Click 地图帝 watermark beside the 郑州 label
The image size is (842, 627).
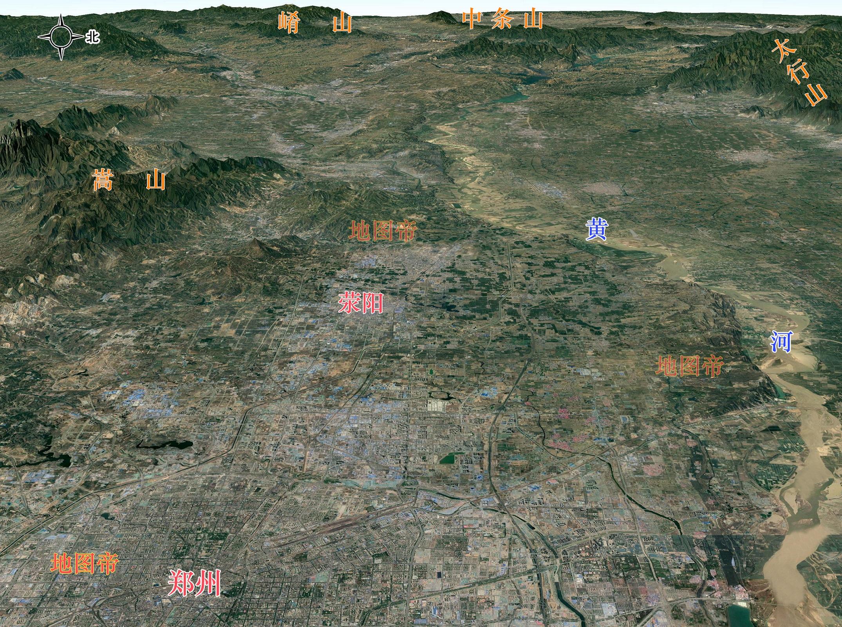(85, 564)
